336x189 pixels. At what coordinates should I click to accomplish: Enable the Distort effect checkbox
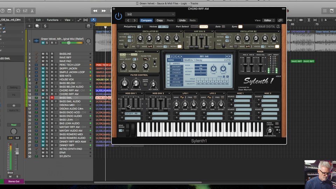point(168,66)
